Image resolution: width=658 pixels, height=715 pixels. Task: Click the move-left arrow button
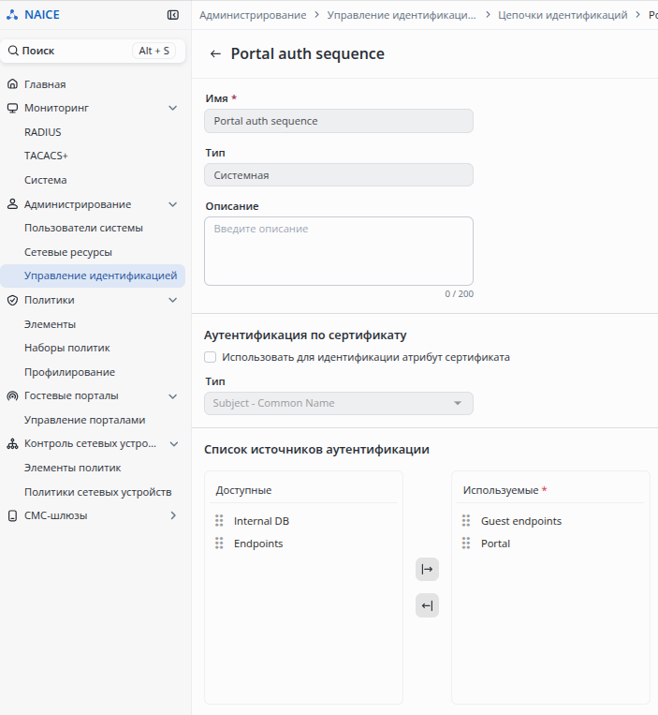click(427, 605)
